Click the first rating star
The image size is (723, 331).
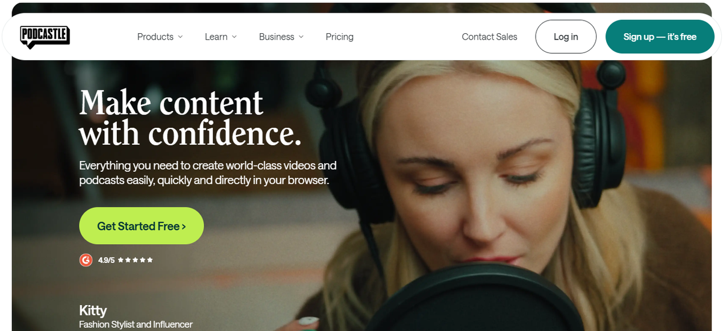tap(120, 260)
